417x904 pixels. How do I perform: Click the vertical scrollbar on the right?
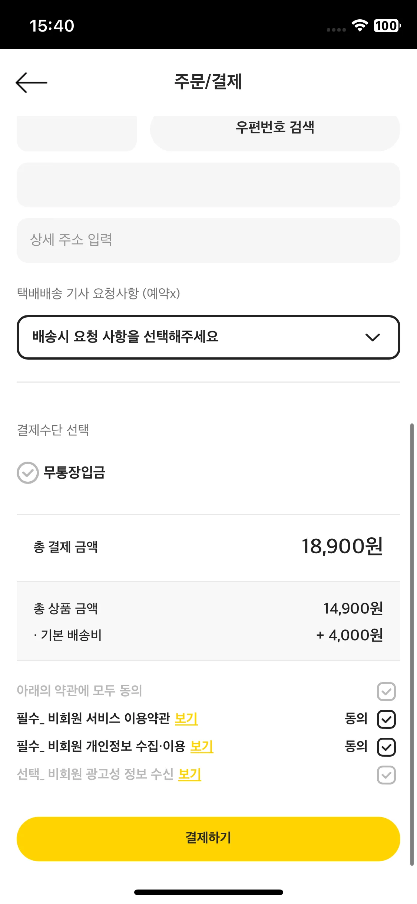tap(412, 644)
